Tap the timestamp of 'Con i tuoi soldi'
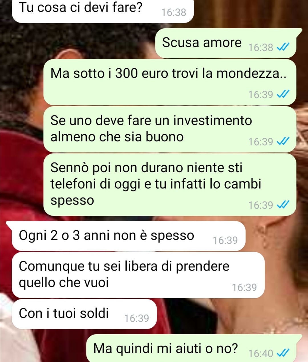308x362 pixels. pos(137,318)
